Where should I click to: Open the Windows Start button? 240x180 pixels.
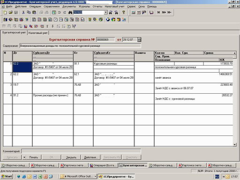pyautogui.click(x=7, y=177)
